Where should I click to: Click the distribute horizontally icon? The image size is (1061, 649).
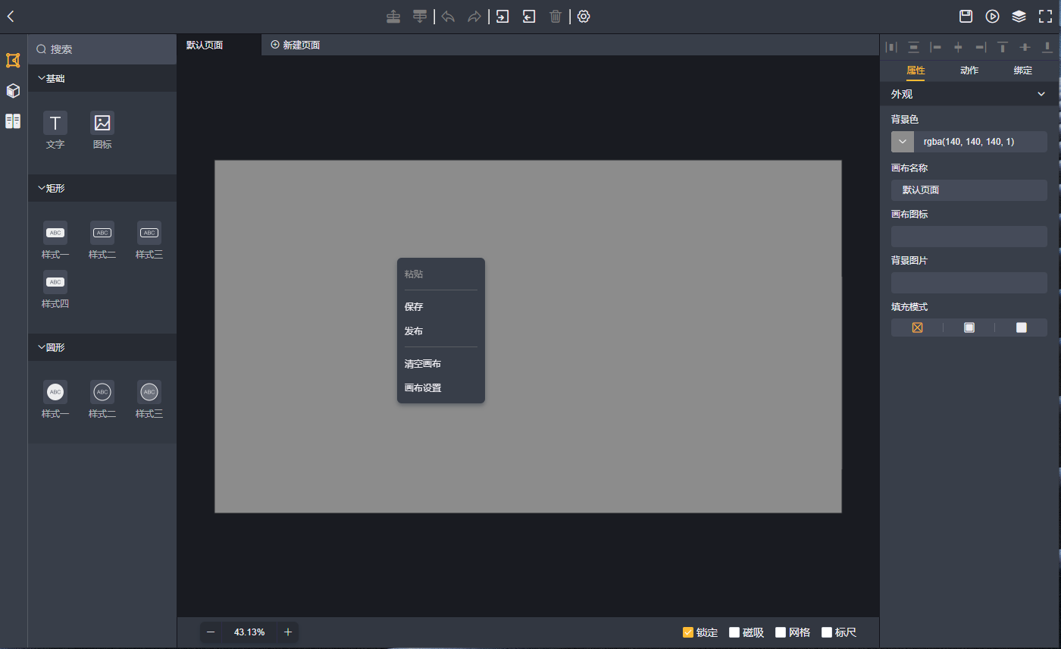coord(891,47)
